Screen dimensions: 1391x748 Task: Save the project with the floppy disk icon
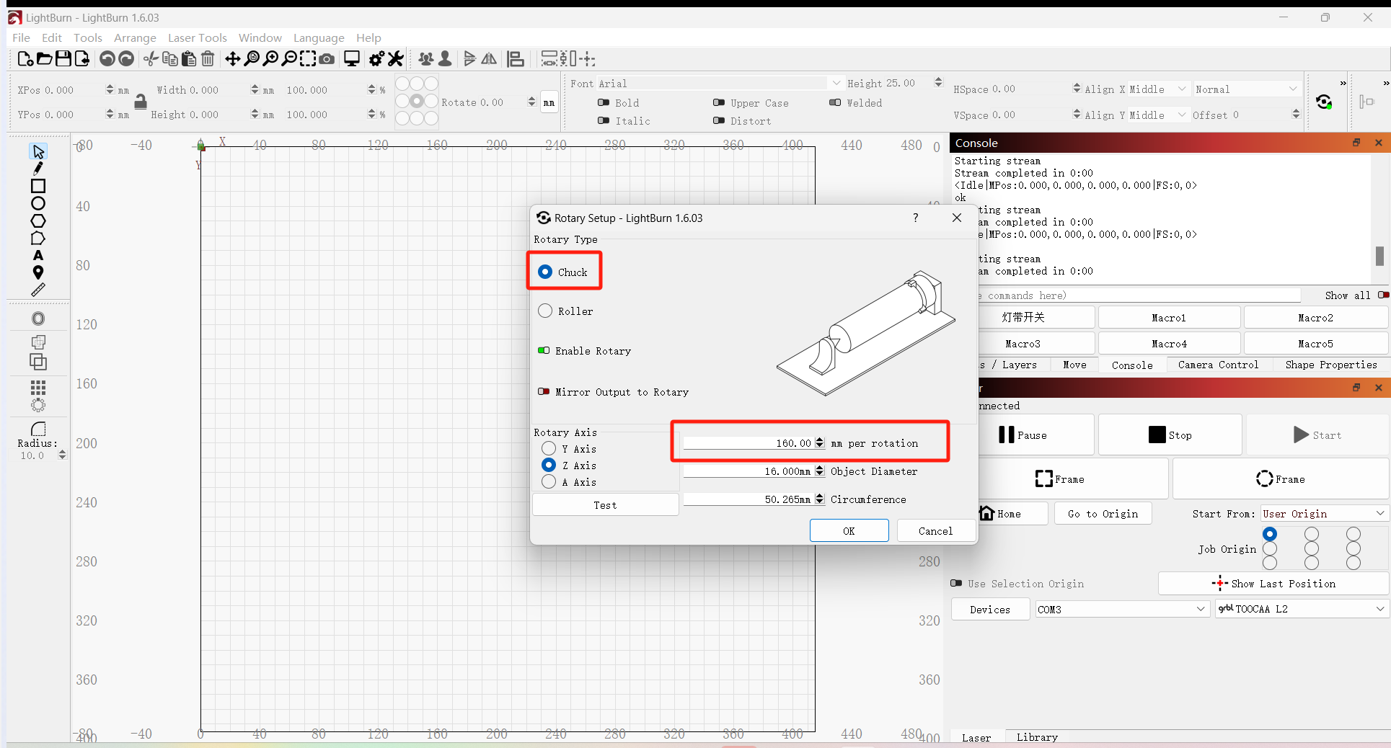pos(63,59)
